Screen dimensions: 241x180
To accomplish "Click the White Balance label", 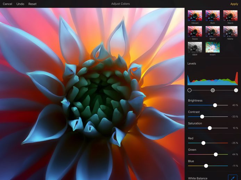I will (198, 178).
